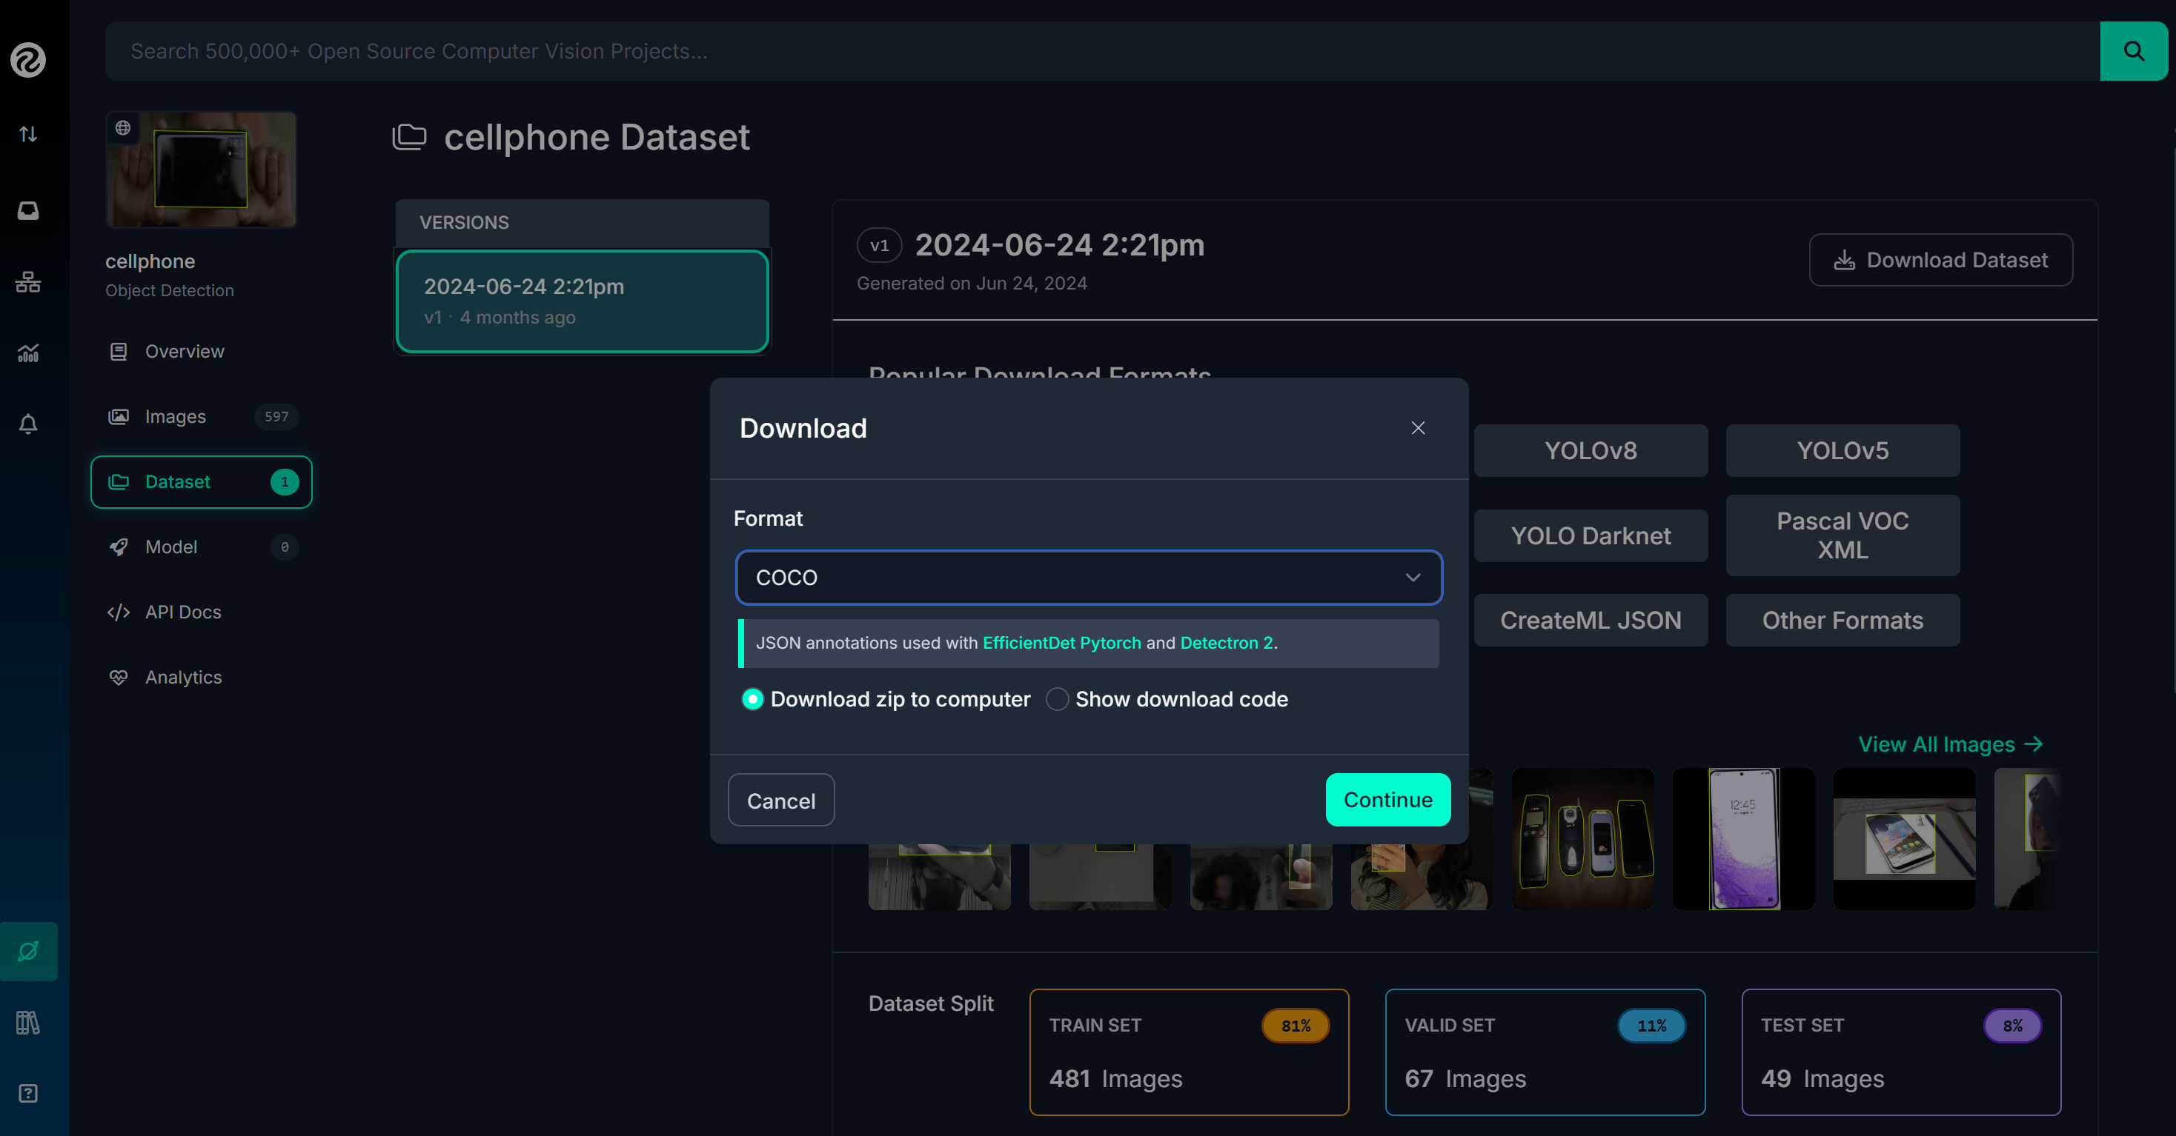The width and height of the screenshot is (2176, 1136).
Task: Click the VALID SET card
Action: (1544, 1052)
